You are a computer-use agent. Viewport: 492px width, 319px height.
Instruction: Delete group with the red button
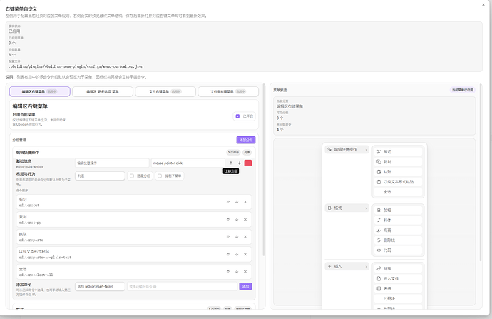tap(248, 163)
